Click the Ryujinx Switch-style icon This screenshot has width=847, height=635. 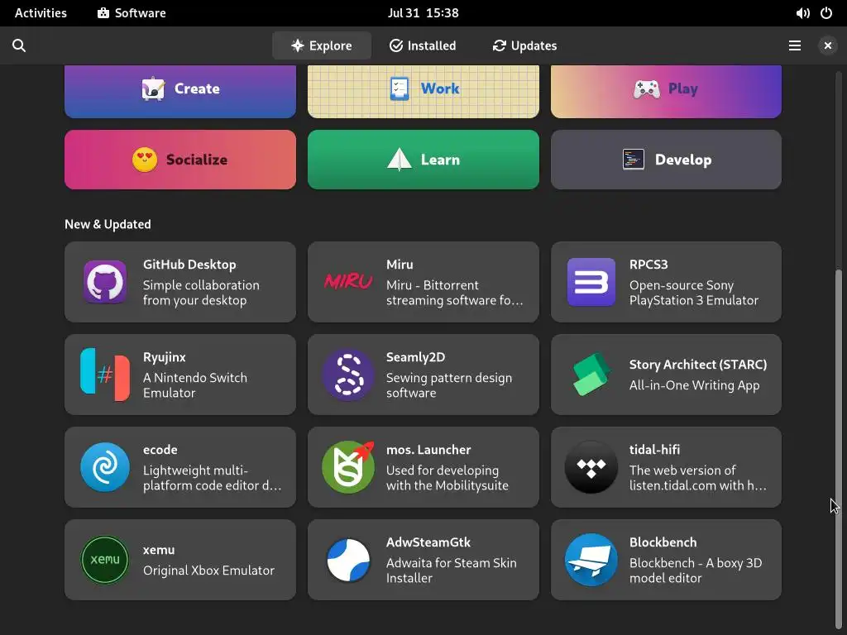click(105, 375)
